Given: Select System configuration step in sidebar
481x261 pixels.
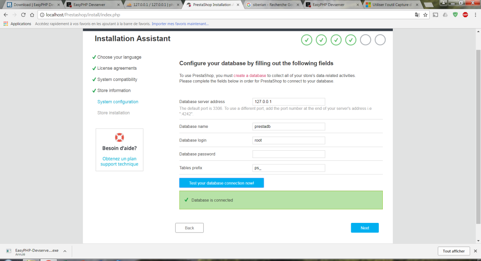Looking at the screenshot, I should [118, 102].
